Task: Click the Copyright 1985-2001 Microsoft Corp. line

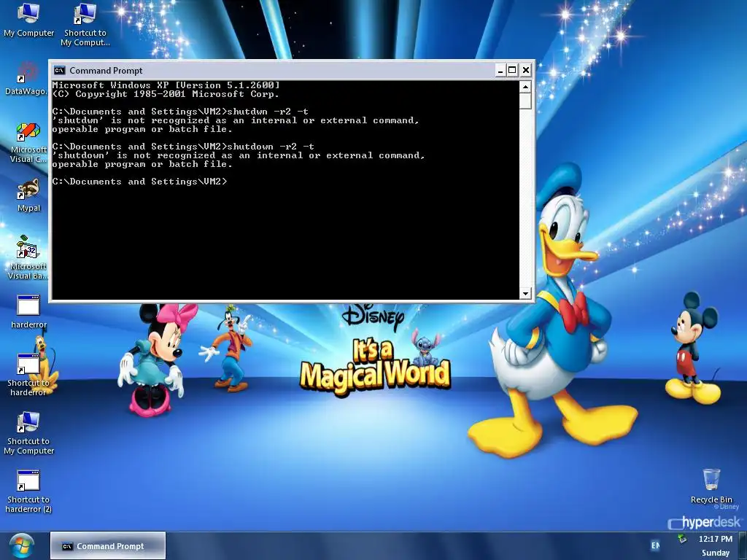Action: tap(166, 94)
